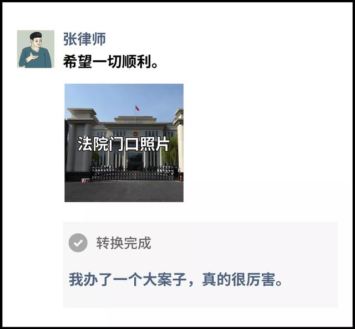Tap the sender name 张律师

click(x=84, y=39)
